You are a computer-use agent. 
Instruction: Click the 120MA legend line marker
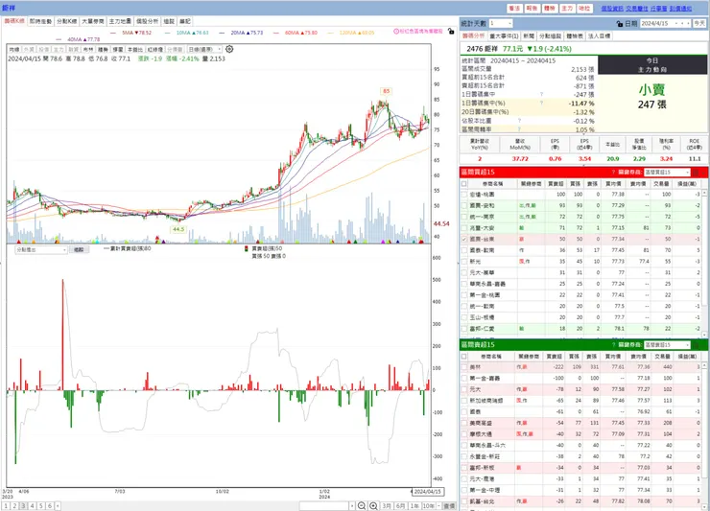pyautogui.click(x=331, y=33)
